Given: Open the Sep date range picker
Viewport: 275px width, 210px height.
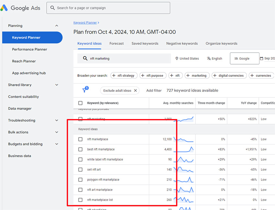Looking at the screenshot, I should click(x=267, y=58).
